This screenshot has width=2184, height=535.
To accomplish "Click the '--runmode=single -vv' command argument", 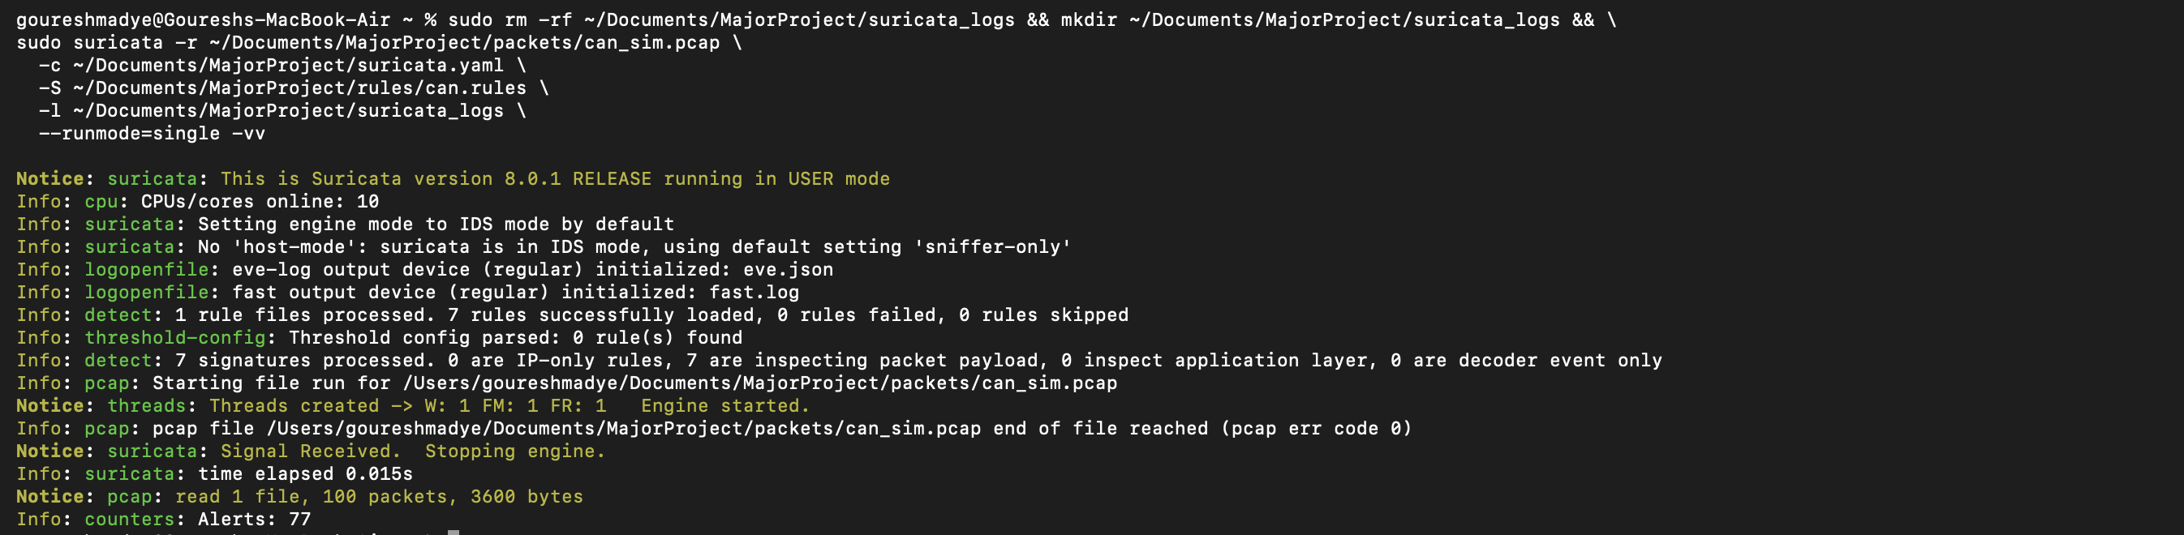I will (152, 134).
